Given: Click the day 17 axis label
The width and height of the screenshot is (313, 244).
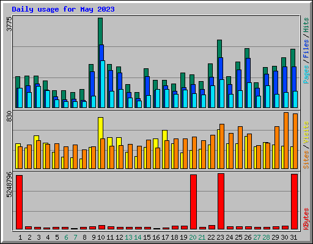Looking at the screenshot, I should coord(165,237).
